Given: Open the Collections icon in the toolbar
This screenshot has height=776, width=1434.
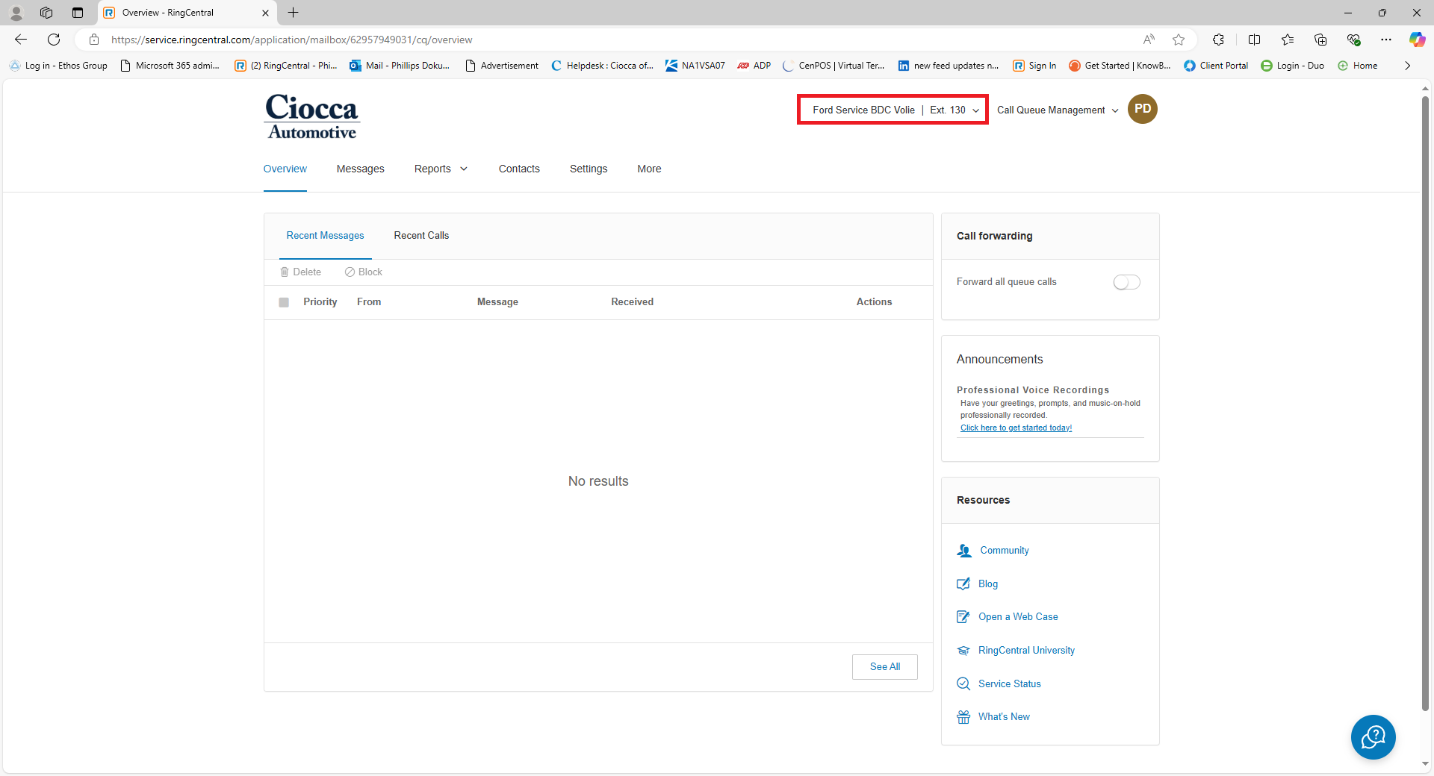Looking at the screenshot, I should 1320,40.
